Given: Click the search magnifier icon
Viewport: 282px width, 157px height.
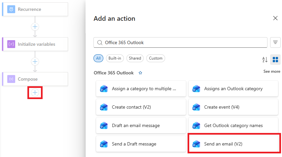Looking at the screenshot, I should [100, 42].
